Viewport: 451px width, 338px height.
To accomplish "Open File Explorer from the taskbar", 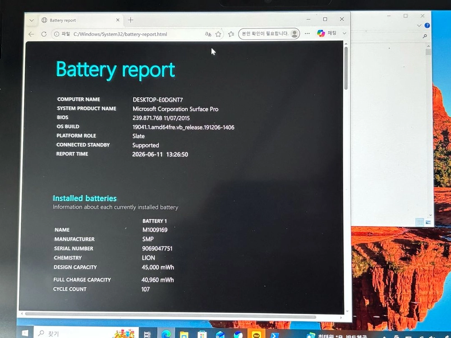I will pos(184,334).
